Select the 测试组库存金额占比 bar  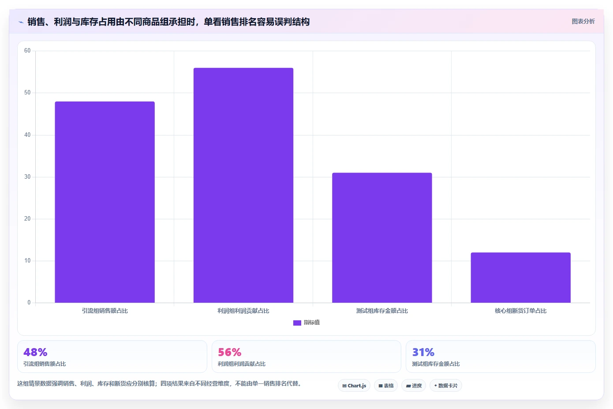pyautogui.click(x=382, y=238)
